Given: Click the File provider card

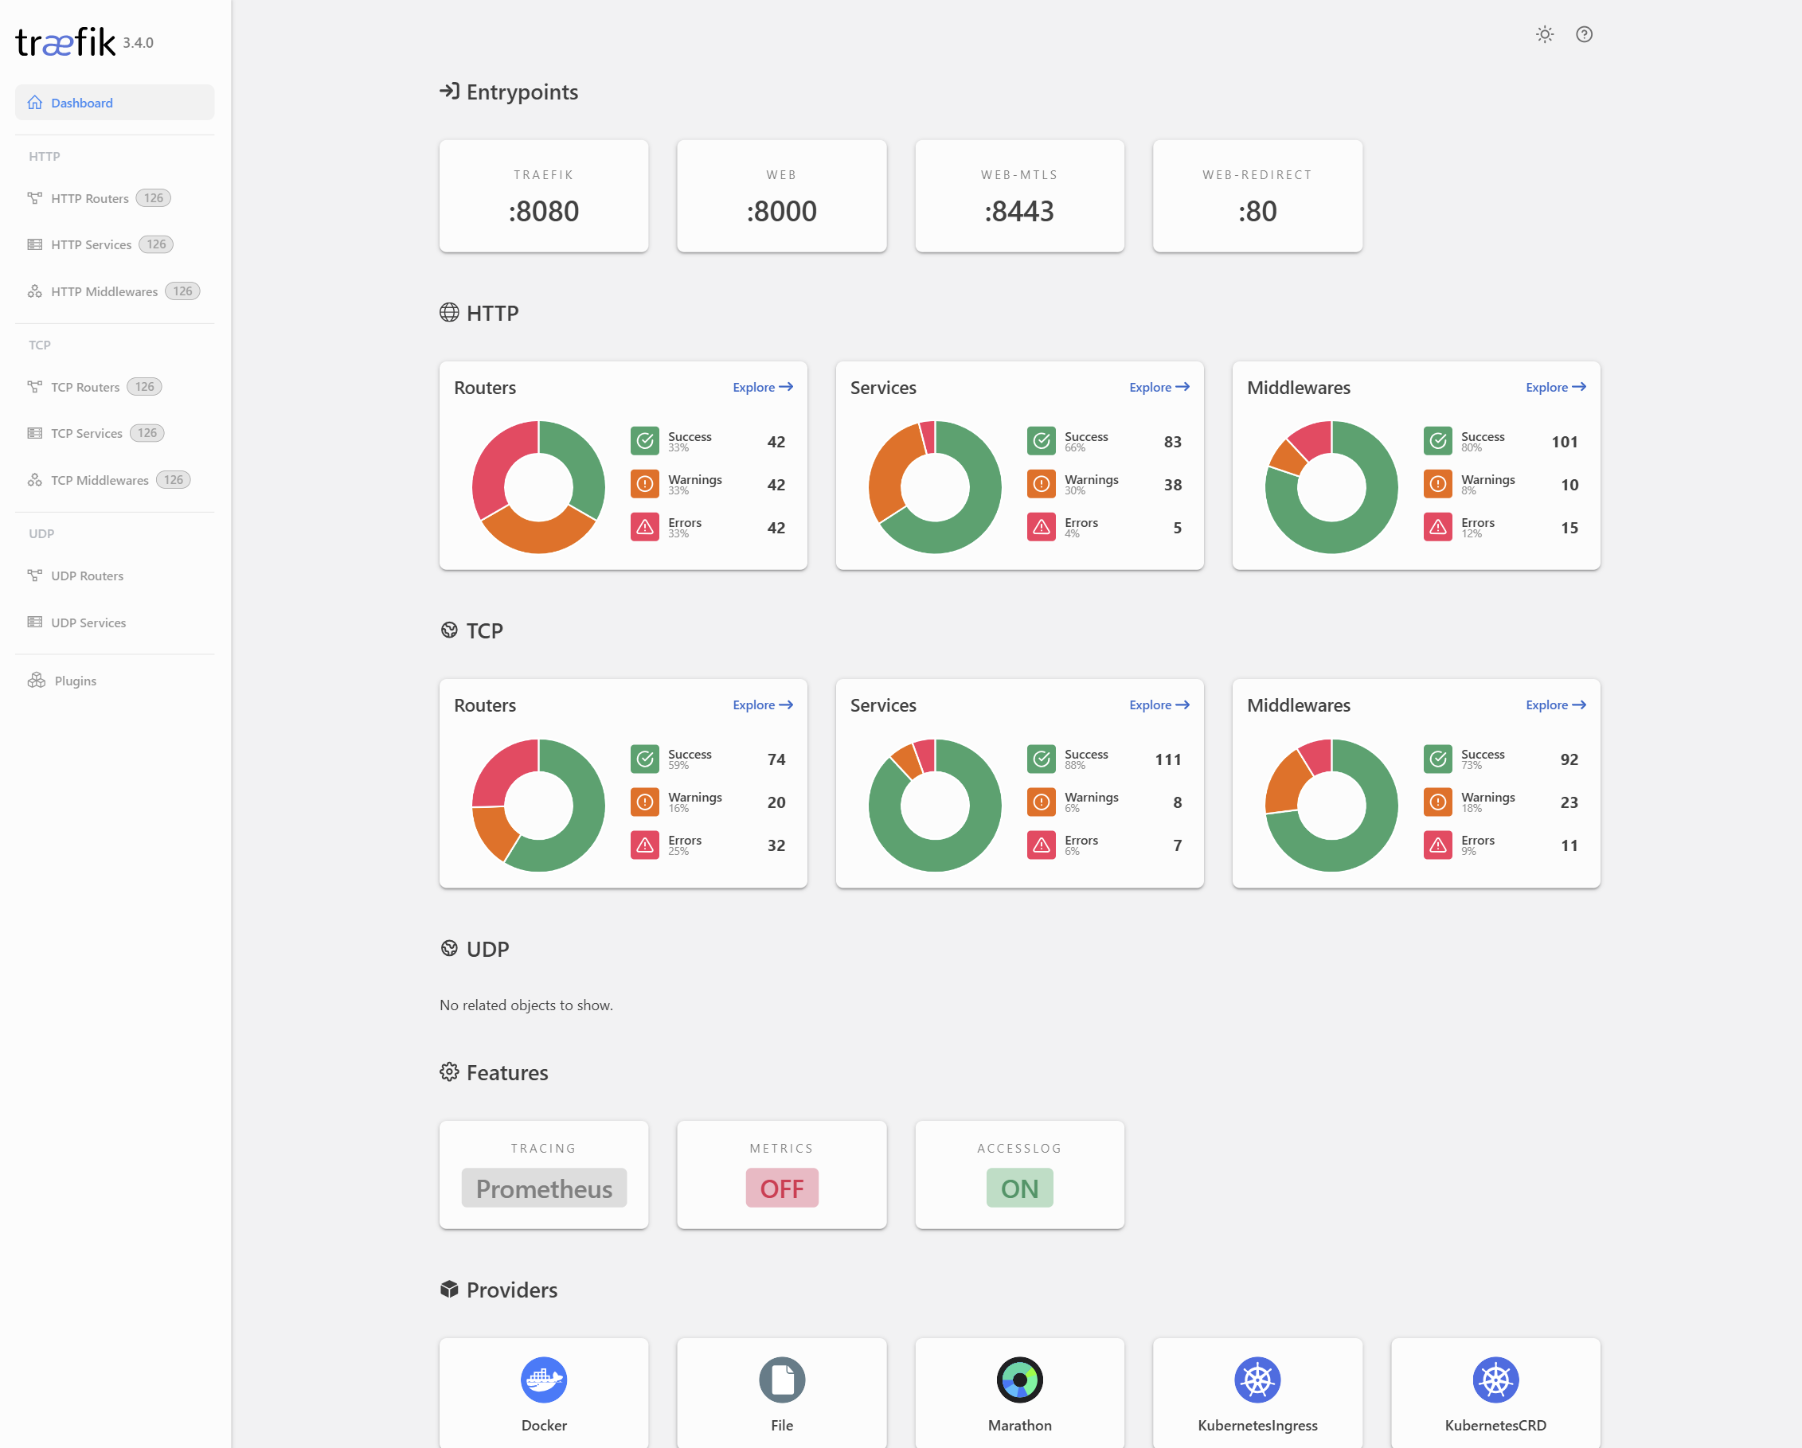Looking at the screenshot, I should pyautogui.click(x=780, y=1392).
